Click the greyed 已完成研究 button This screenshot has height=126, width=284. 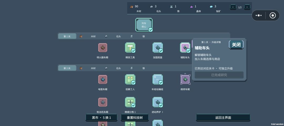(219, 75)
